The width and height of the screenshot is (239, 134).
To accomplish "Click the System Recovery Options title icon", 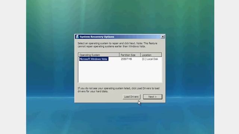I will 77,36.
